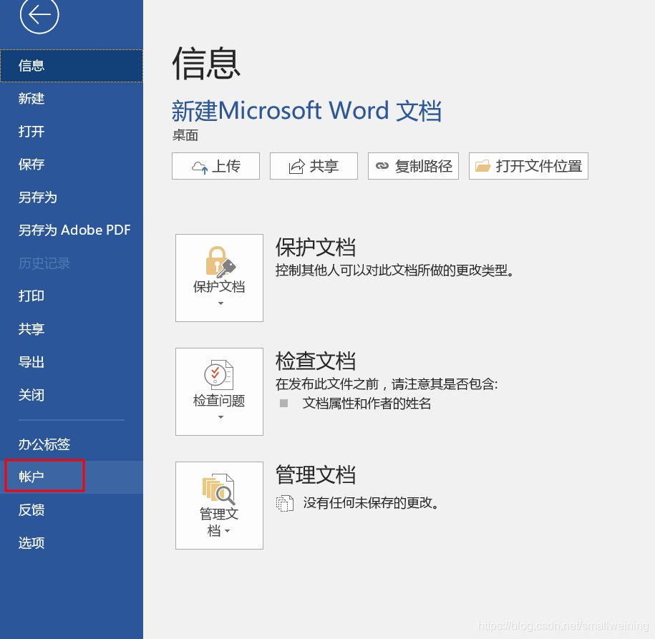Select 信息 in the sidebar
Image resolution: width=655 pixels, height=639 pixels.
(x=72, y=66)
